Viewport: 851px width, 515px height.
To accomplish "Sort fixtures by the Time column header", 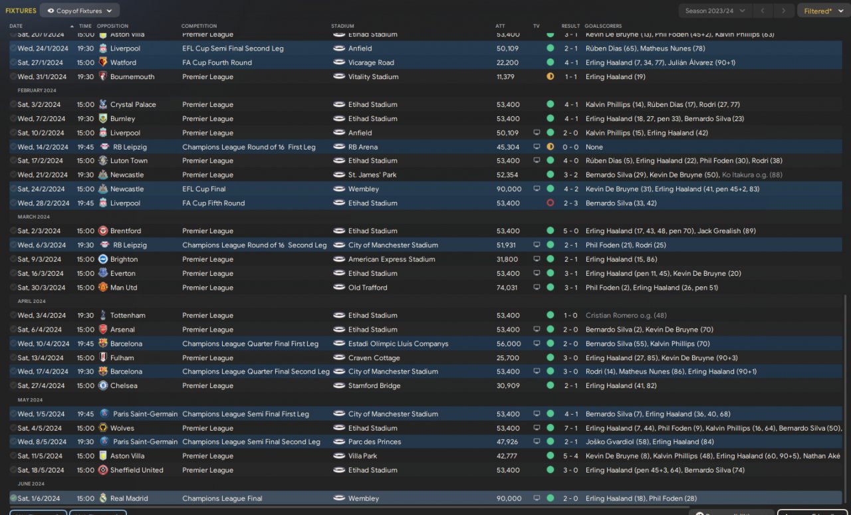I will 85,26.
